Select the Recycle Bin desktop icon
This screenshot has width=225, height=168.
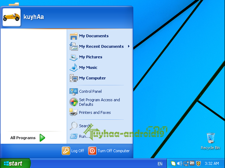[211, 138]
